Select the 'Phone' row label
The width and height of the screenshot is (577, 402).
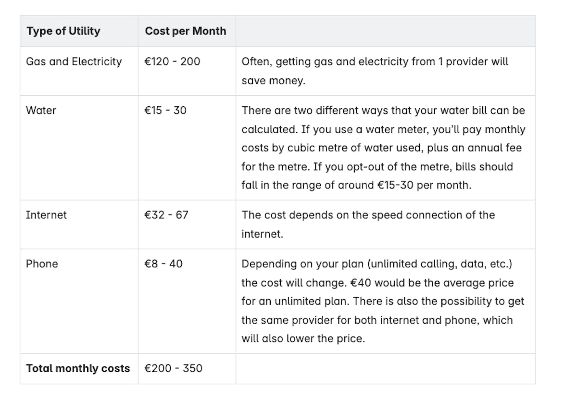point(42,264)
